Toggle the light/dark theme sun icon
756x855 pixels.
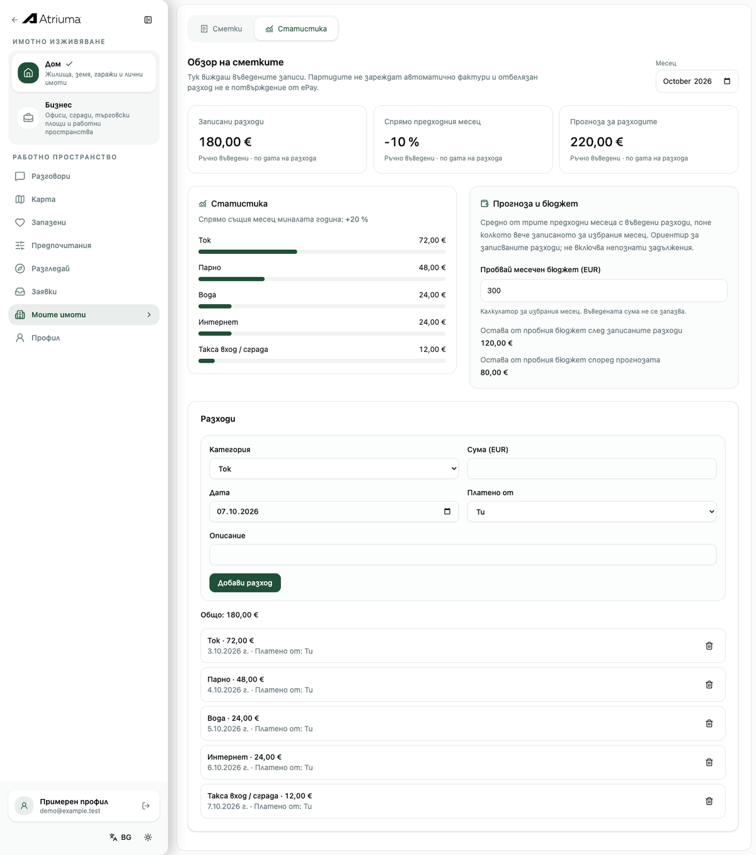coord(148,837)
